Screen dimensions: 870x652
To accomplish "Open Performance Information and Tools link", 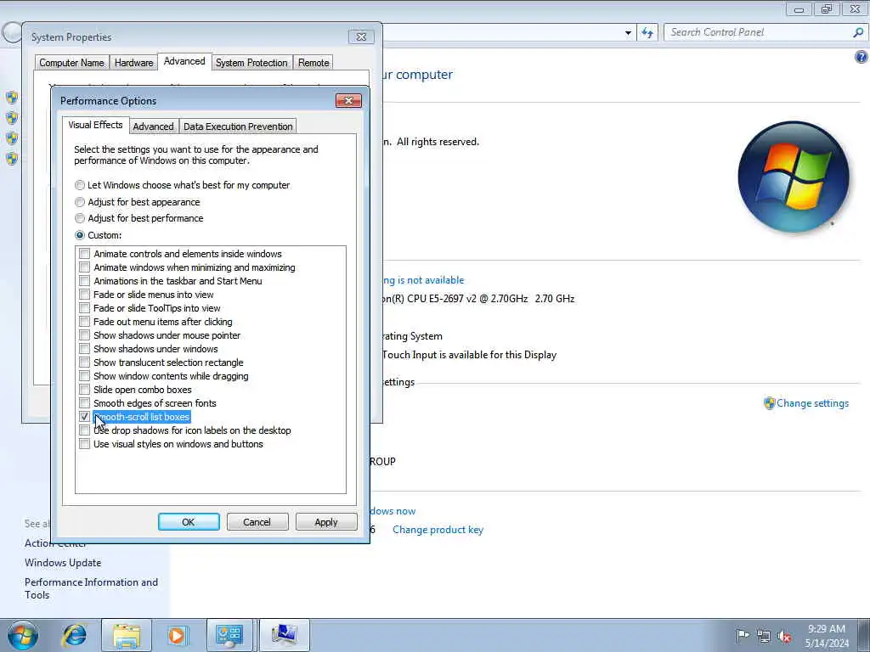I will pyautogui.click(x=91, y=588).
